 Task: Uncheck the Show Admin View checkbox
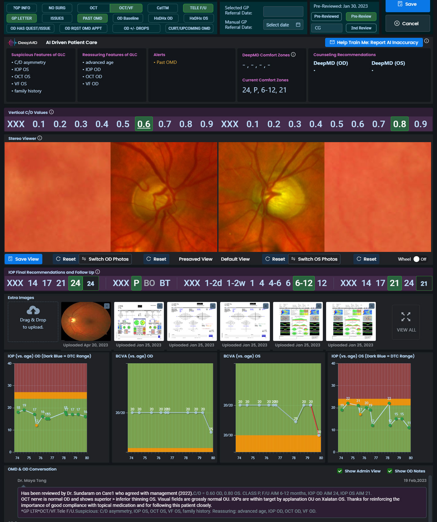(x=340, y=471)
